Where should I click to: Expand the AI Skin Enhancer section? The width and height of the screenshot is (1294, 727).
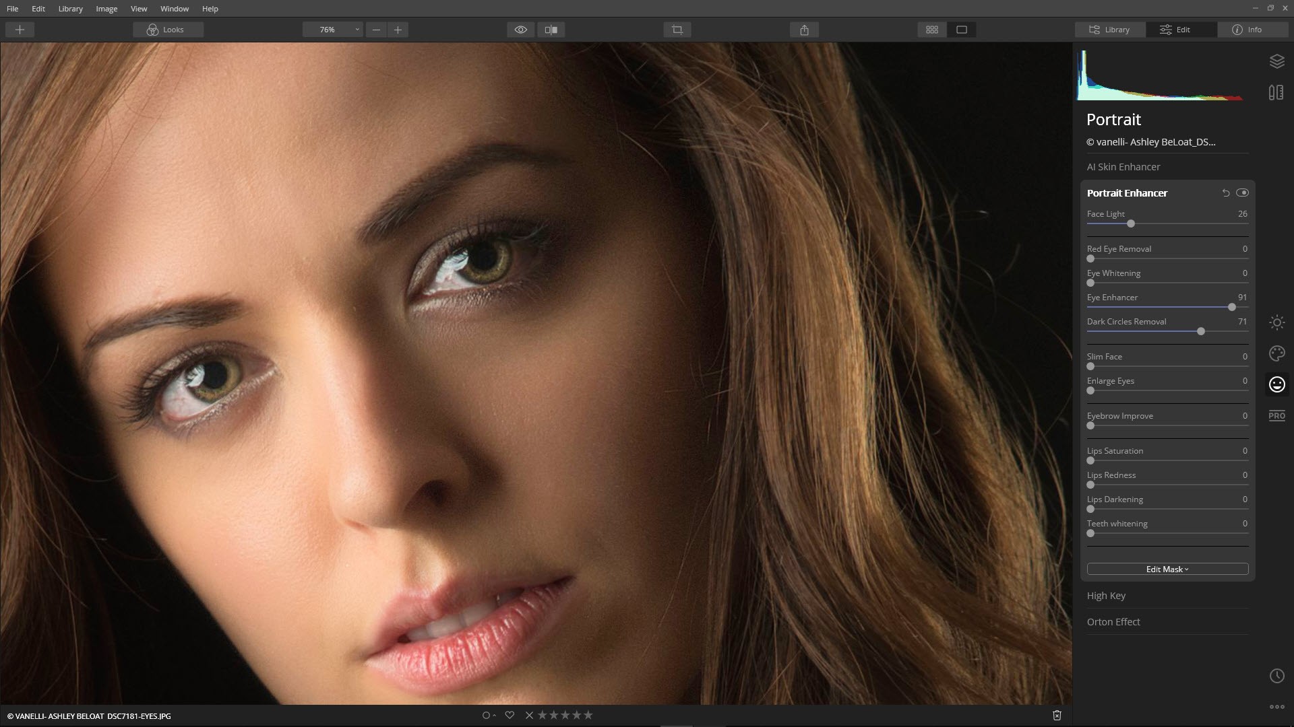(1123, 167)
